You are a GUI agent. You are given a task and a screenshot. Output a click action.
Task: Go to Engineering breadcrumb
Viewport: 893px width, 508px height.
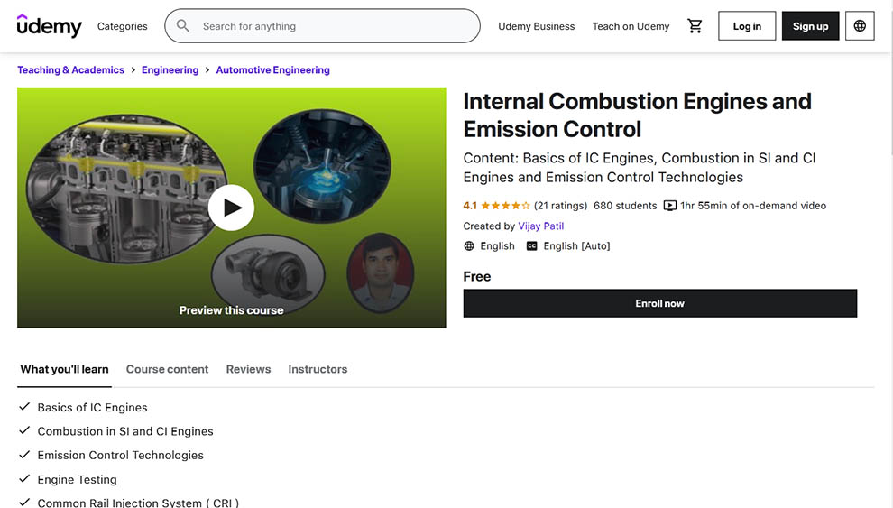point(170,70)
